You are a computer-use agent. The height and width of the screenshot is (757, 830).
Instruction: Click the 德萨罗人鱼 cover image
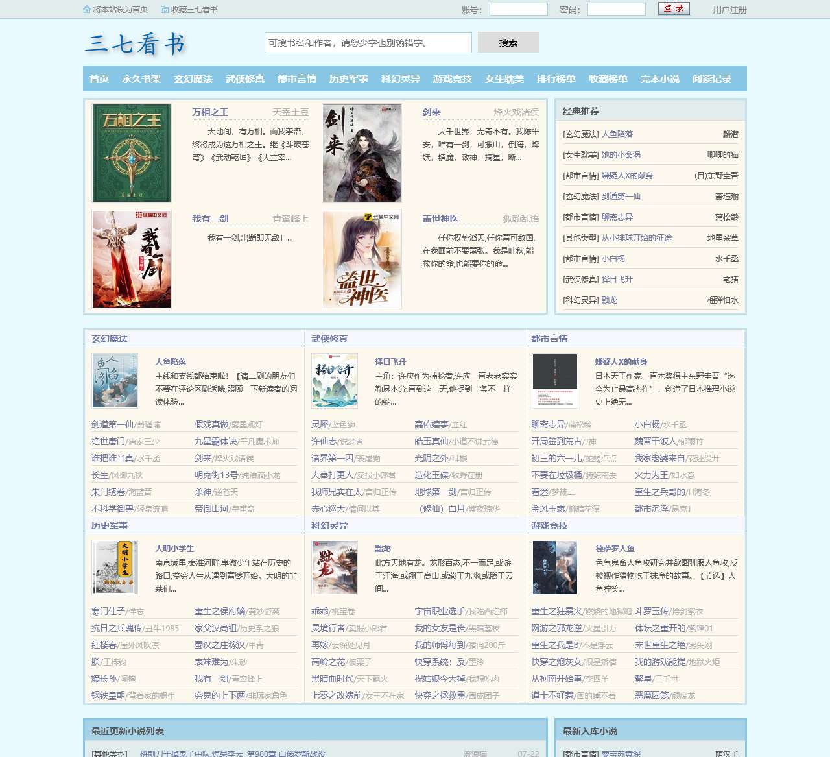[x=555, y=568]
